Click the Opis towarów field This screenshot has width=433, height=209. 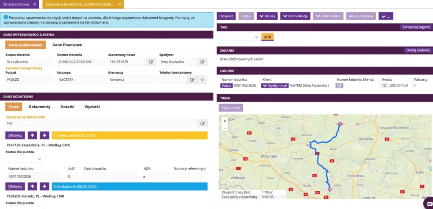coord(110,176)
